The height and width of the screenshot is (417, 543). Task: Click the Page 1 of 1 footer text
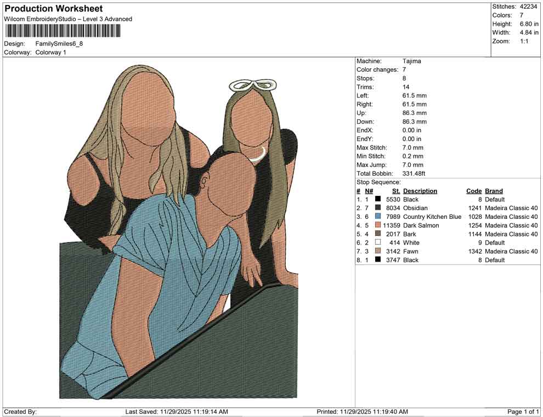(523, 412)
